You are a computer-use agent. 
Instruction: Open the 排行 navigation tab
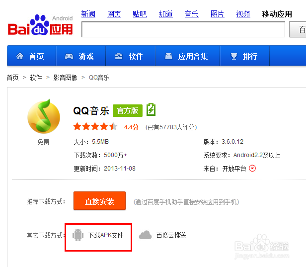(x=245, y=56)
